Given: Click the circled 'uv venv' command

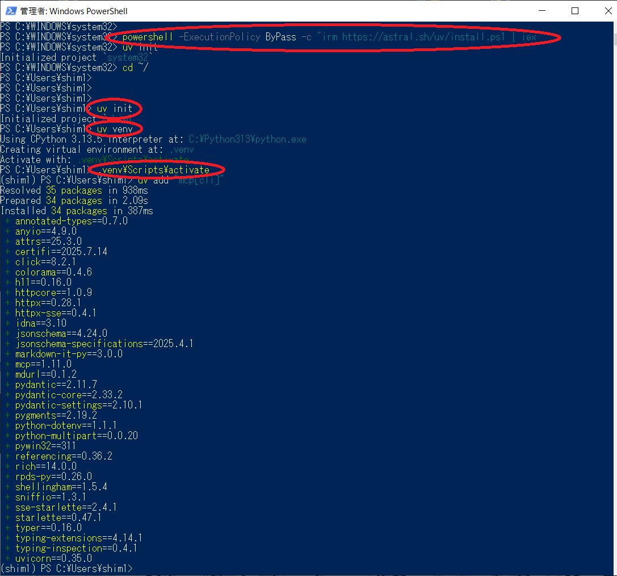Looking at the screenshot, I should point(115,129).
